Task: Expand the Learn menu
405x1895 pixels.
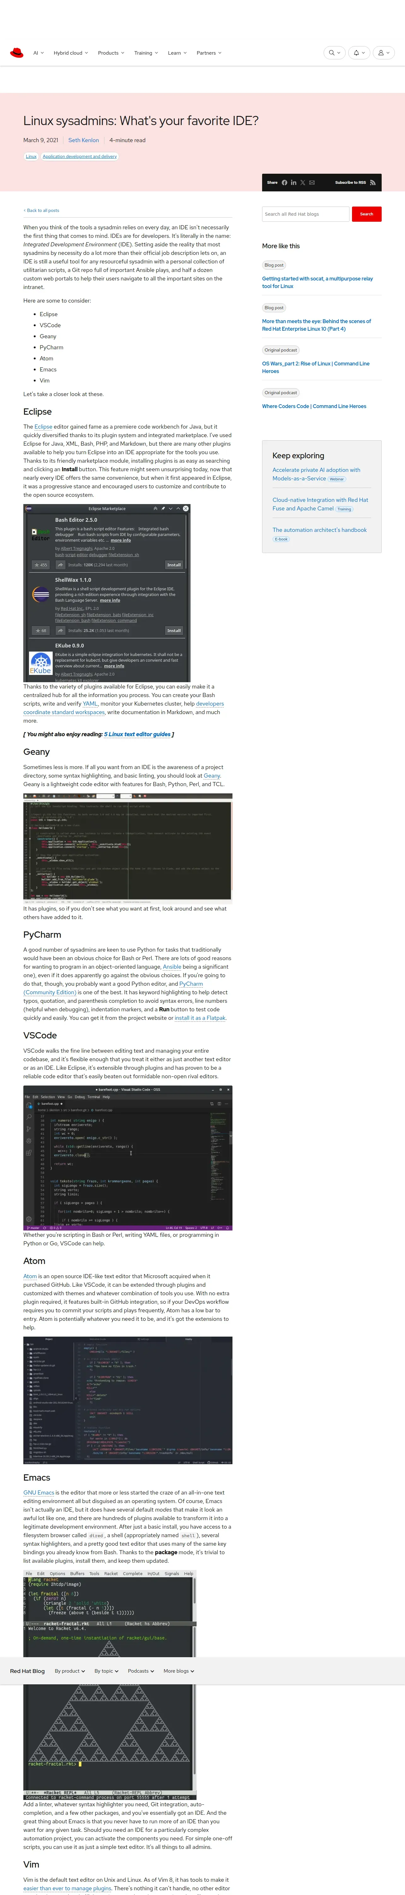Action: (x=177, y=53)
